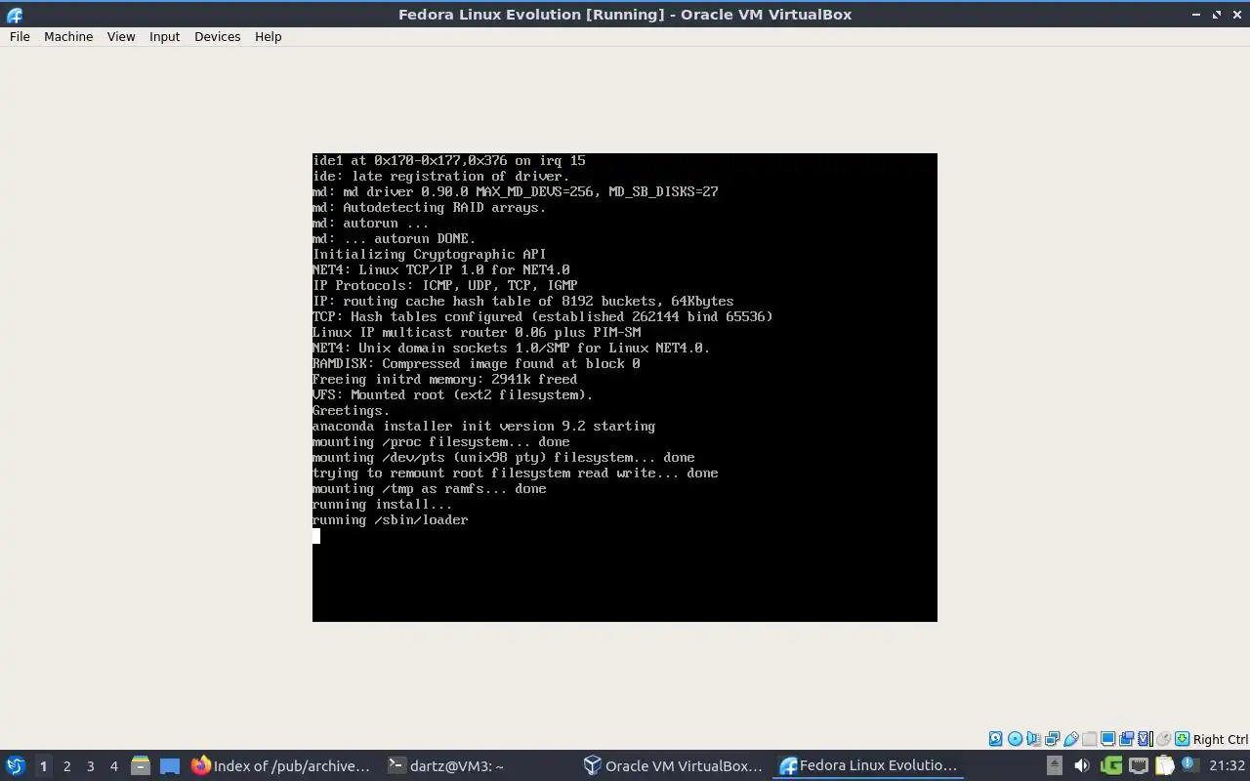This screenshot has height=781, width=1250.
Task: Switch to workspace 1
Action: click(x=43, y=766)
